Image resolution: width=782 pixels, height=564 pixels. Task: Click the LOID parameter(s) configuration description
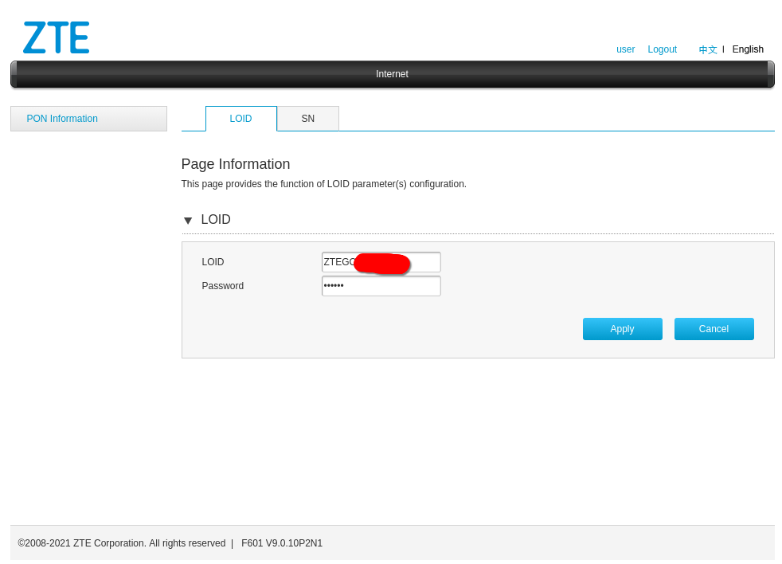point(323,184)
